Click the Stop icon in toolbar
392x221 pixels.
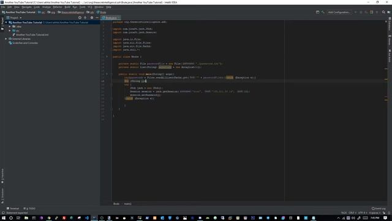click(x=377, y=12)
